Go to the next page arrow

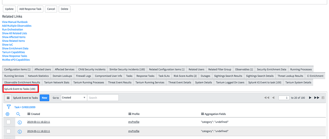[x=310, y=98]
